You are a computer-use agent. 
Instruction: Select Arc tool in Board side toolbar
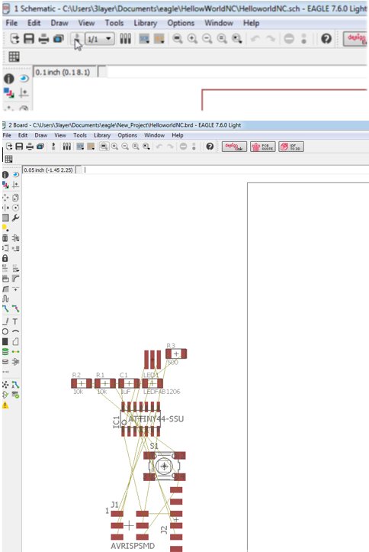(x=15, y=331)
